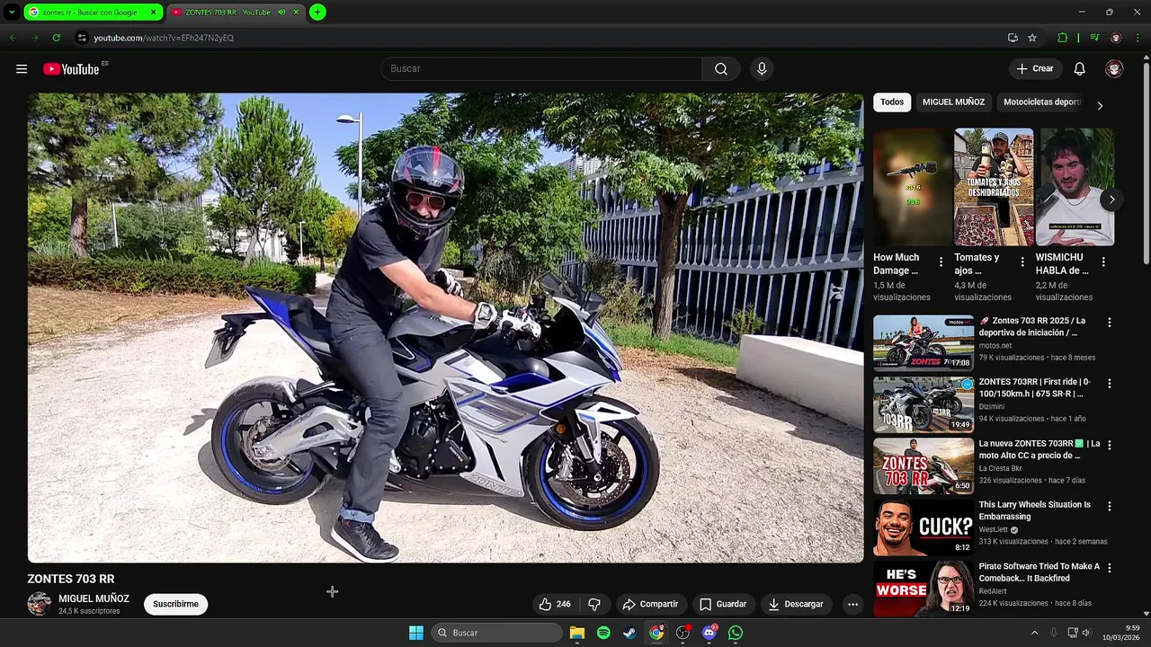1151x647 pixels.
Task: Bookmark this page with star icon
Action: coord(1032,38)
